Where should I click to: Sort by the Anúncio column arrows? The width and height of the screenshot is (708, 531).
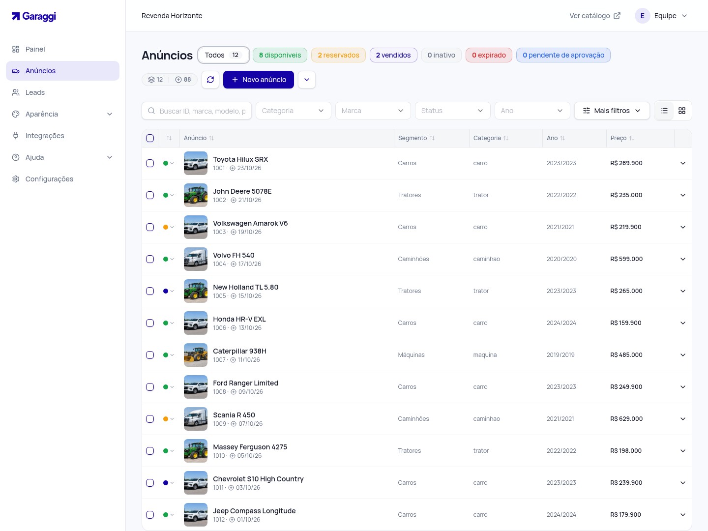coord(211,138)
